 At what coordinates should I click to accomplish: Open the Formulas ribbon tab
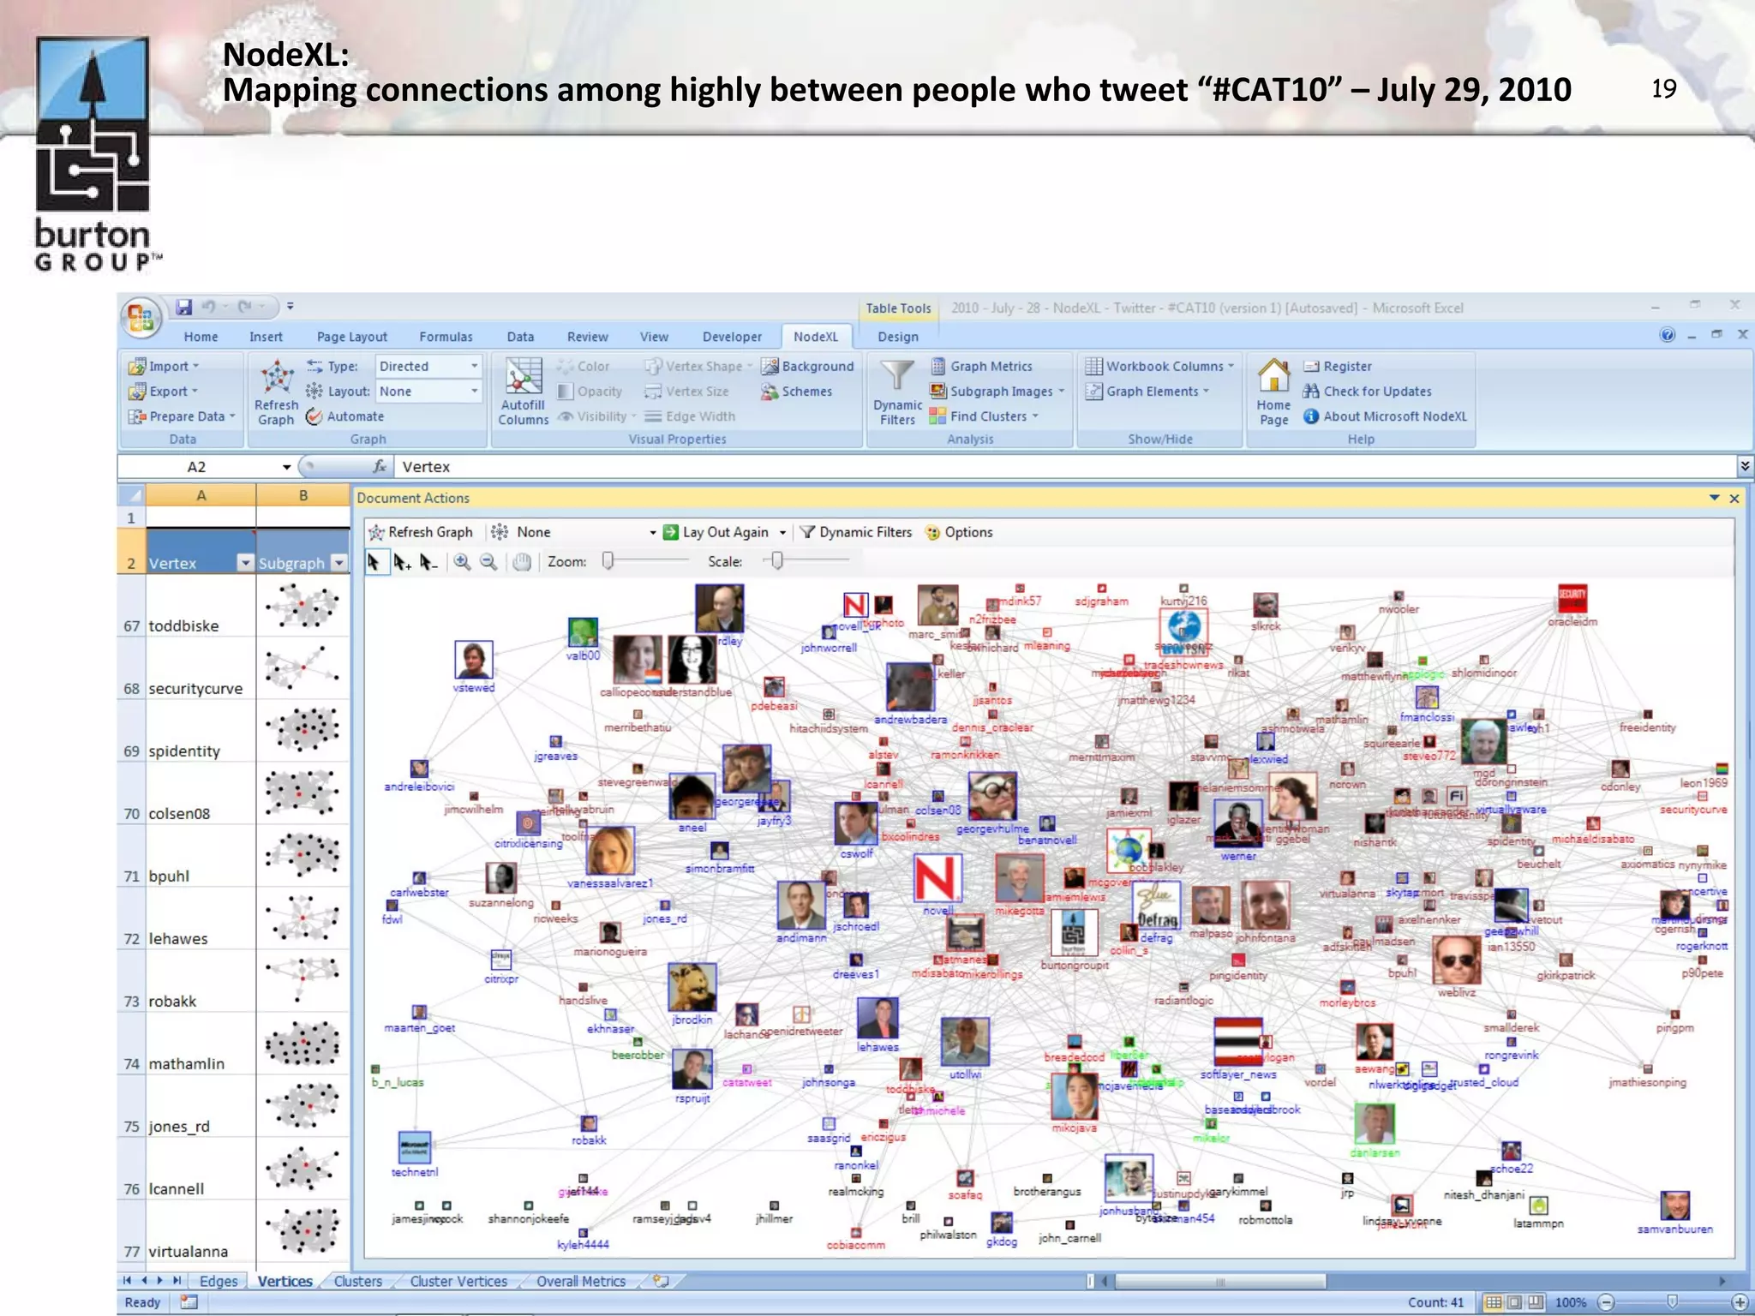click(446, 337)
